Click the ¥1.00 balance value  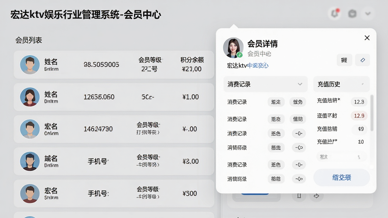[191, 97]
